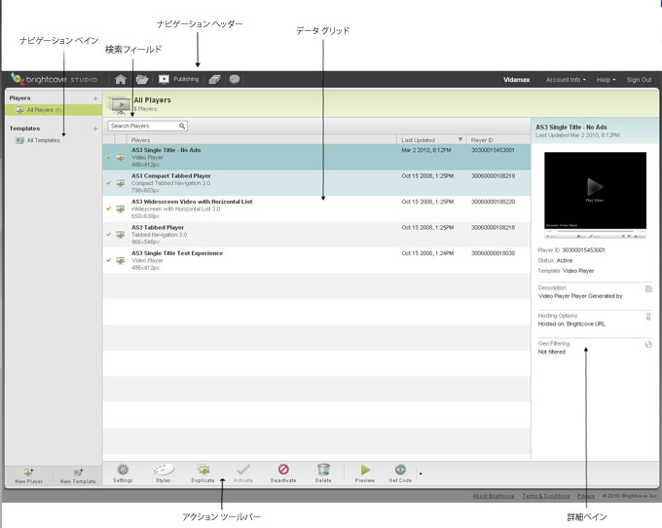This screenshot has height=528, width=662.
Task: Click the Activate checkmark button
Action: 243,473
